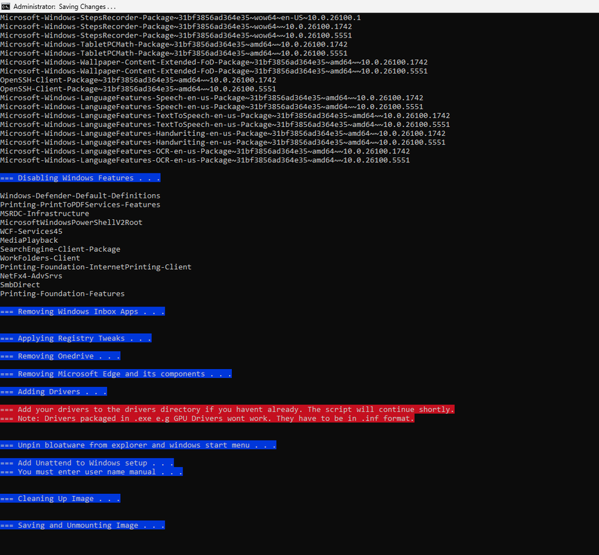Click the TabletPCMath package 10.0.26100.5551 line
This screenshot has width=599, height=555.
pyautogui.click(x=174, y=53)
